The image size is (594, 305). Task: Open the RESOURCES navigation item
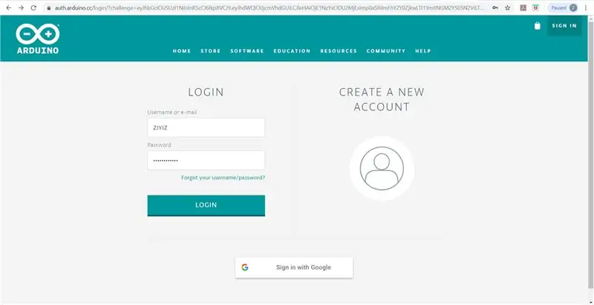[x=339, y=51]
